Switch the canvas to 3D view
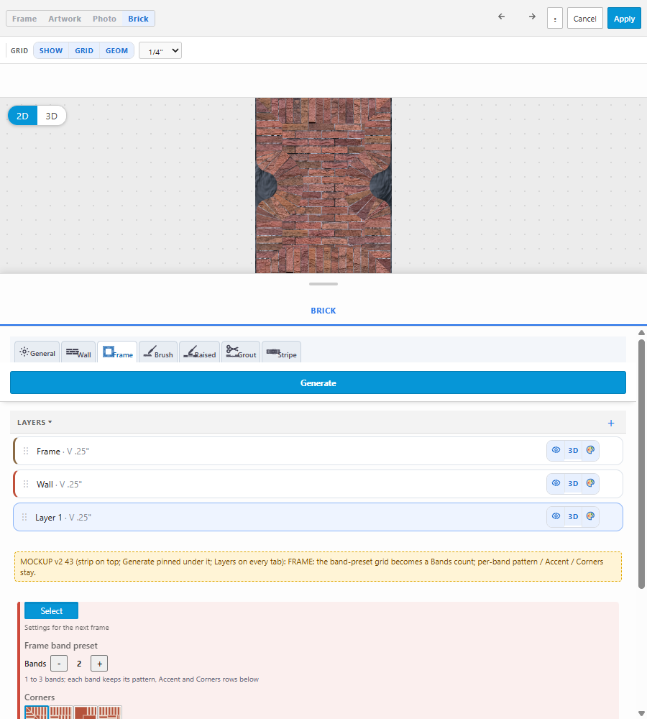647x719 pixels. pos(51,116)
